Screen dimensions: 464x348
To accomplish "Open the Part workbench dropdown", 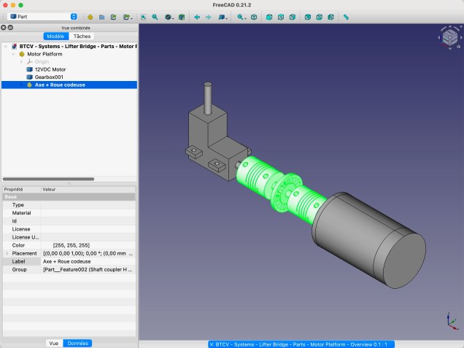I will (43, 16).
